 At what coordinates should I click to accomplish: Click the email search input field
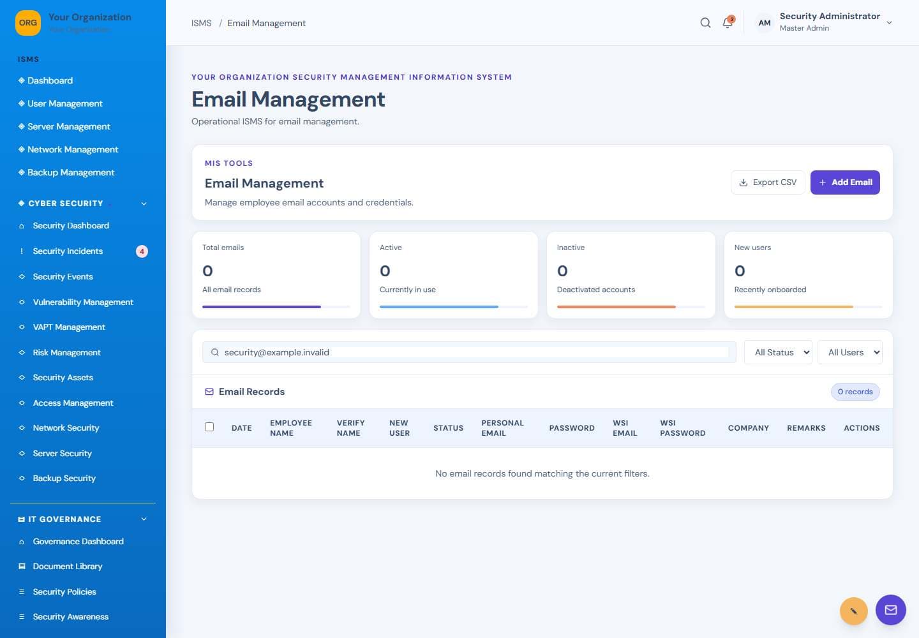[469, 352]
